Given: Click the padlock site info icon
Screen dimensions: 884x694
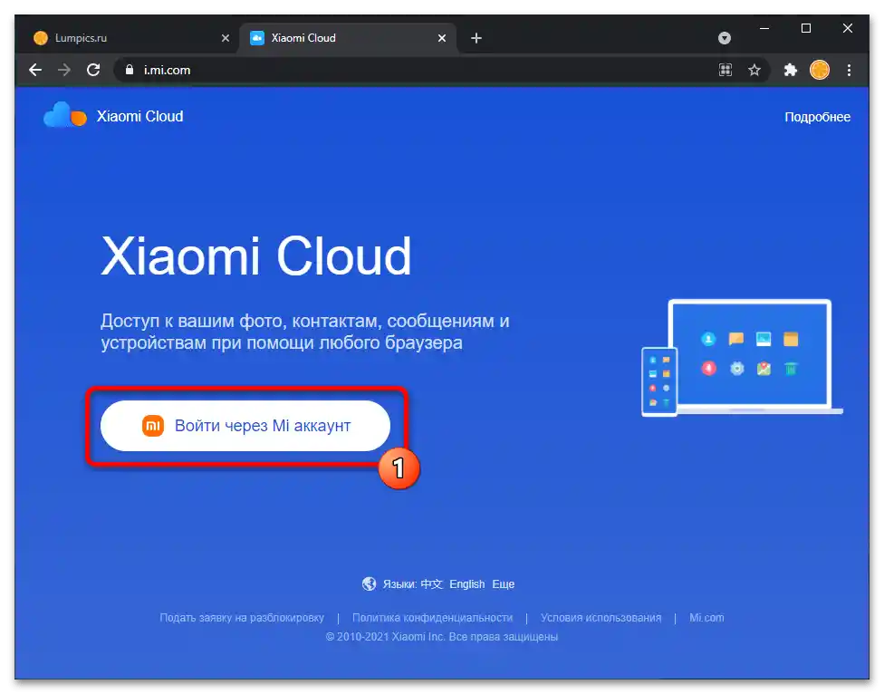Looking at the screenshot, I should pos(130,70).
